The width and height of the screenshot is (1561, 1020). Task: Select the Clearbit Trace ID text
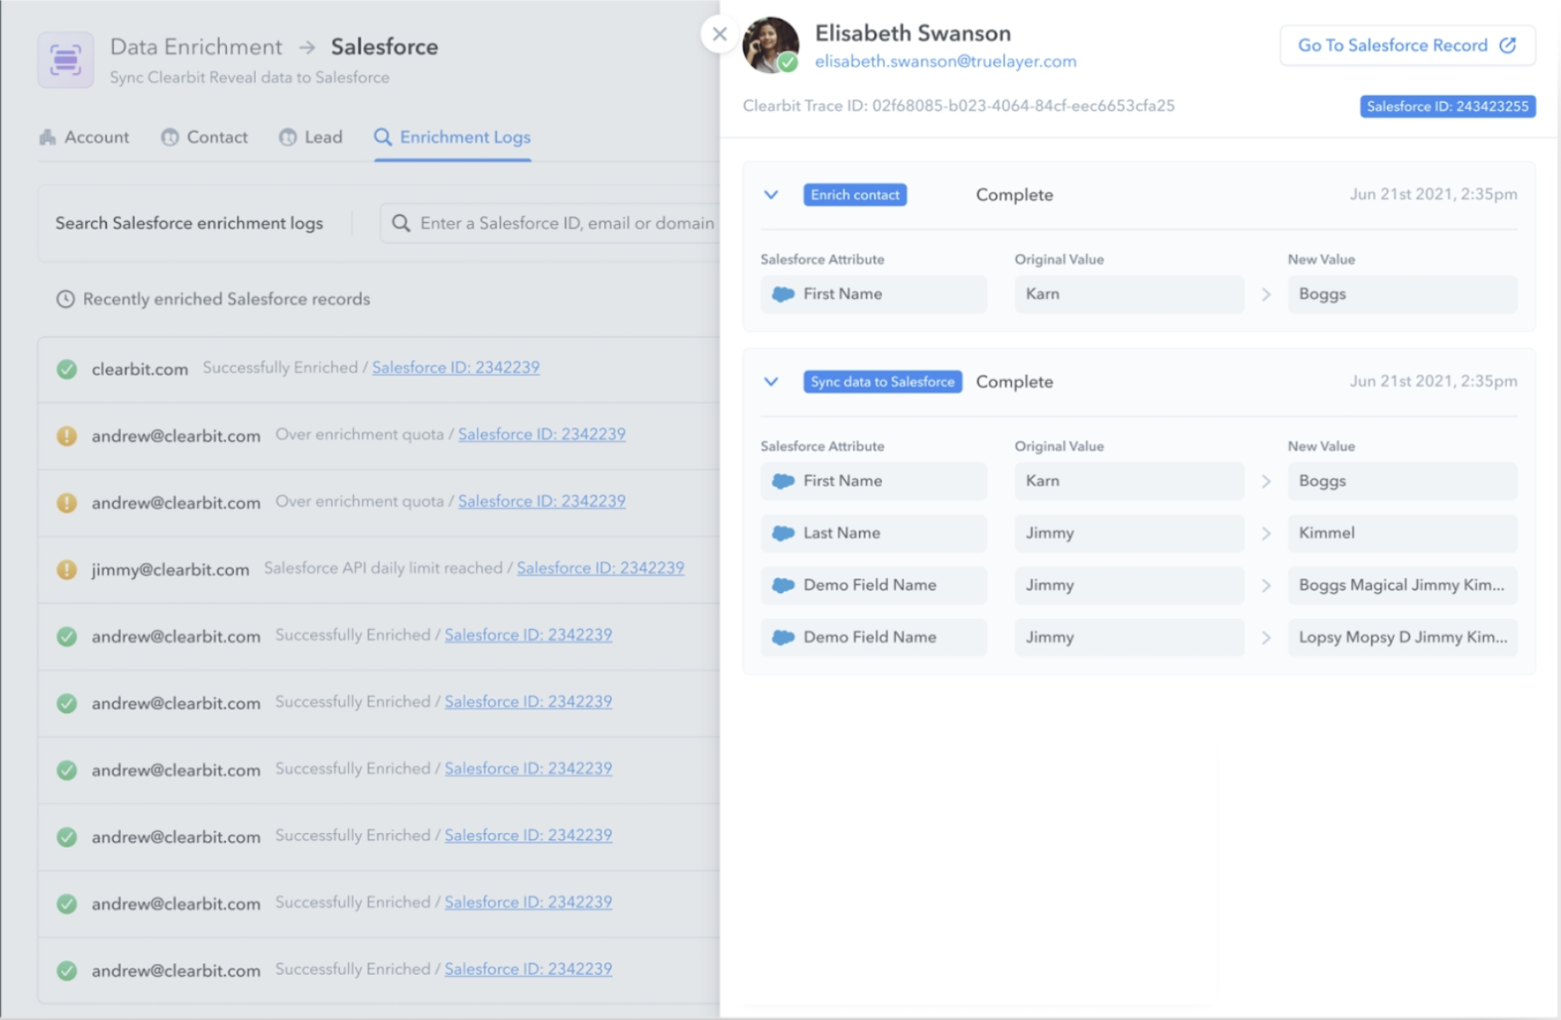point(958,106)
